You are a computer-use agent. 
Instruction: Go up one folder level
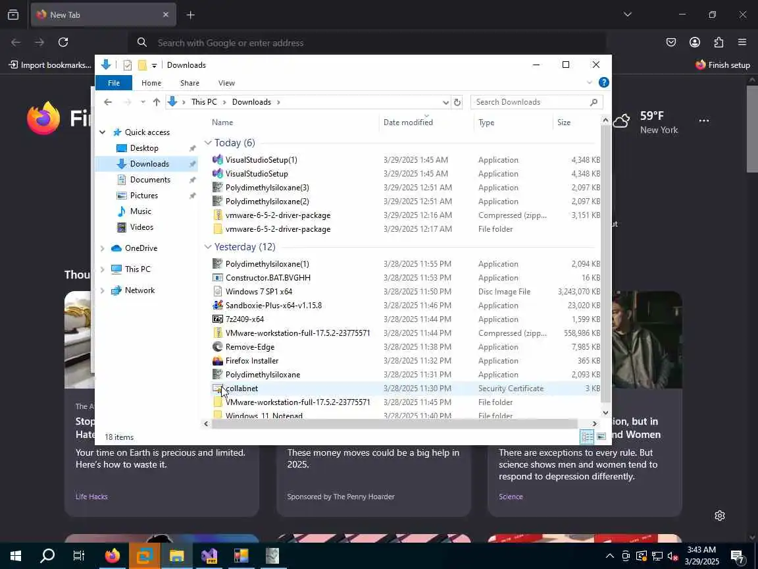click(156, 102)
